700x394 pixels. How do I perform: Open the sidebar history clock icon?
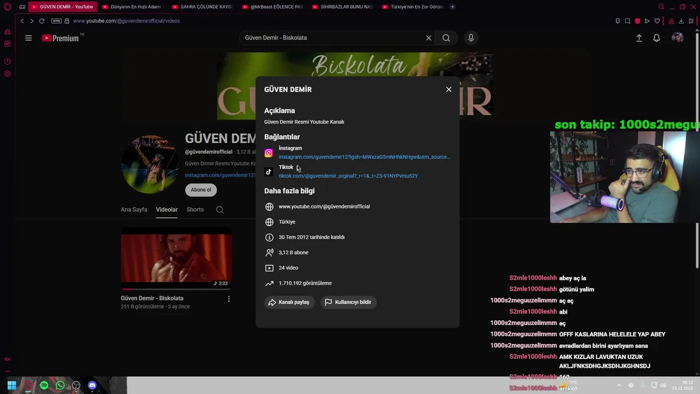pyautogui.click(x=8, y=61)
